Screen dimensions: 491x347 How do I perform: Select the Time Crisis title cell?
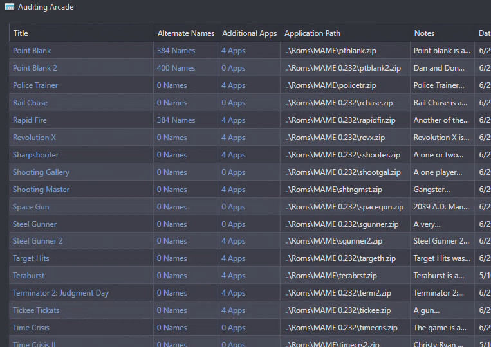tap(82, 327)
